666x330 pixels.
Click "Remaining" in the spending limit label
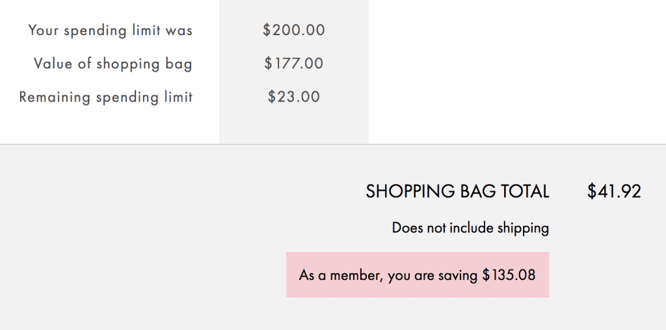[55, 98]
